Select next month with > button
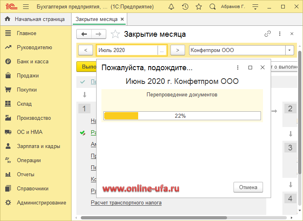This screenshot has width=303, height=221. pos(178,50)
